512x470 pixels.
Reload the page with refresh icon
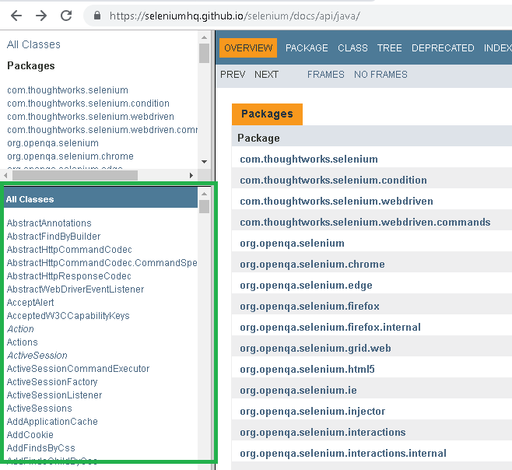(66, 16)
